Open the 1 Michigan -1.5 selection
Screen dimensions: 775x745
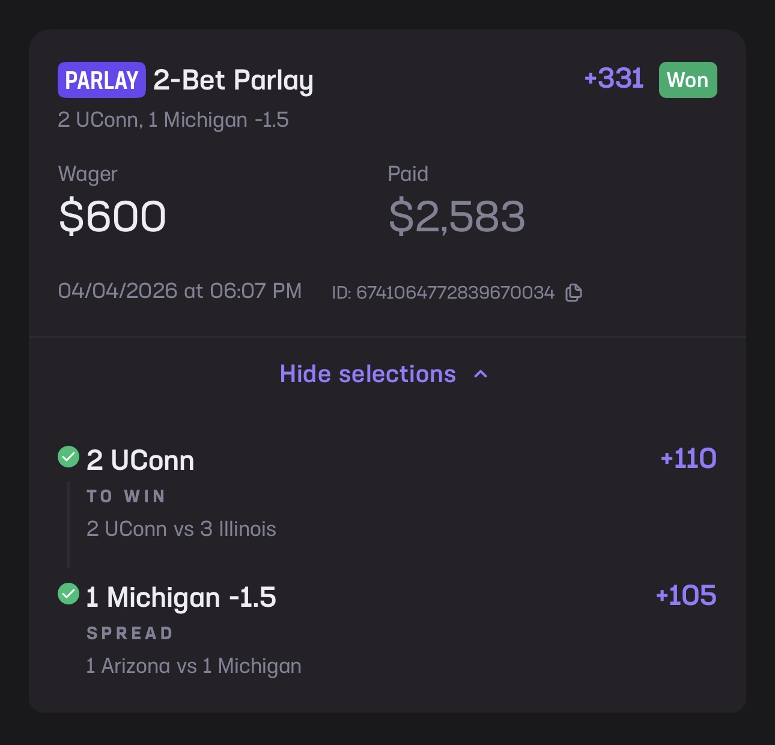click(x=181, y=598)
